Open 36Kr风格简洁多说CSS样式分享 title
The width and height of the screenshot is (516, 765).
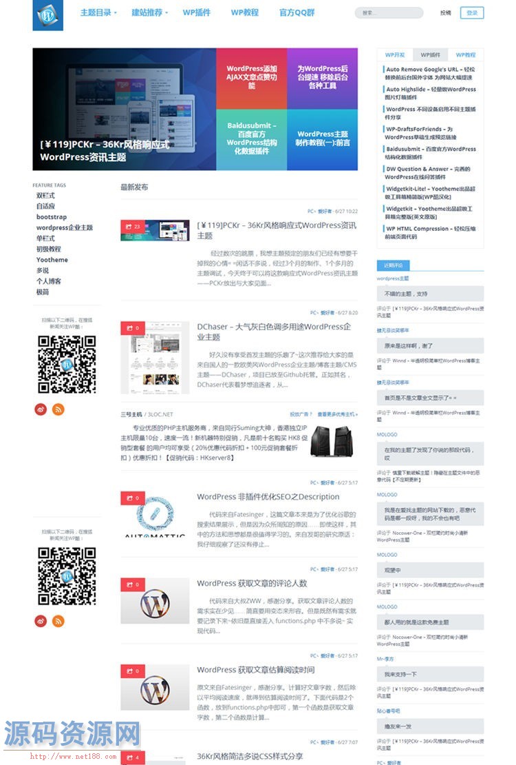pos(250,756)
